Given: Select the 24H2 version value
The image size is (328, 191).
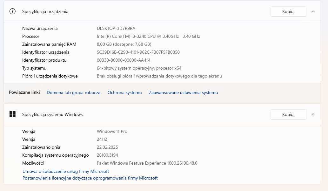Looking at the screenshot, I should (102, 139).
